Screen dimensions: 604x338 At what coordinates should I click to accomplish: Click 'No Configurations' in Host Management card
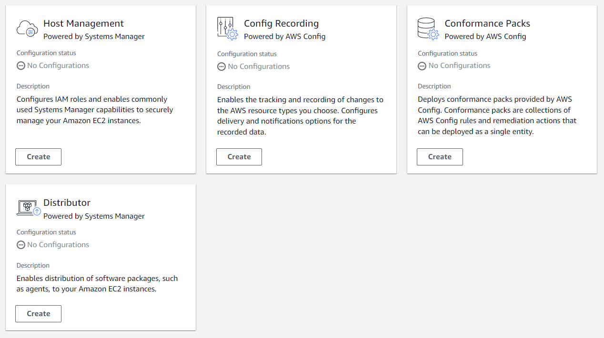tap(58, 66)
